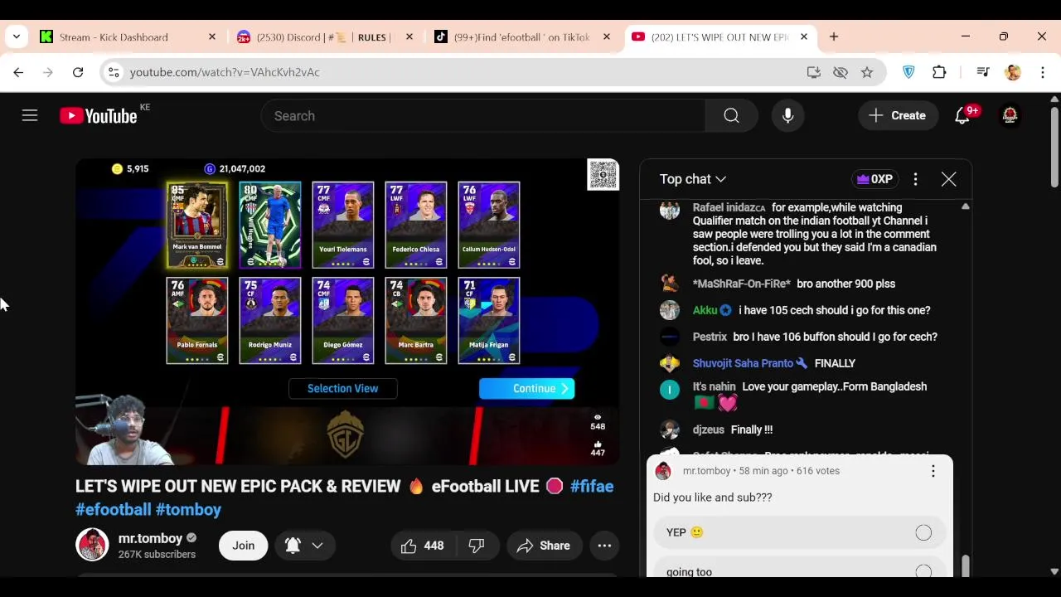This screenshot has width=1061, height=597.
Task: Go back to the previous page
Action: pyautogui.click(x=18, y=72)
